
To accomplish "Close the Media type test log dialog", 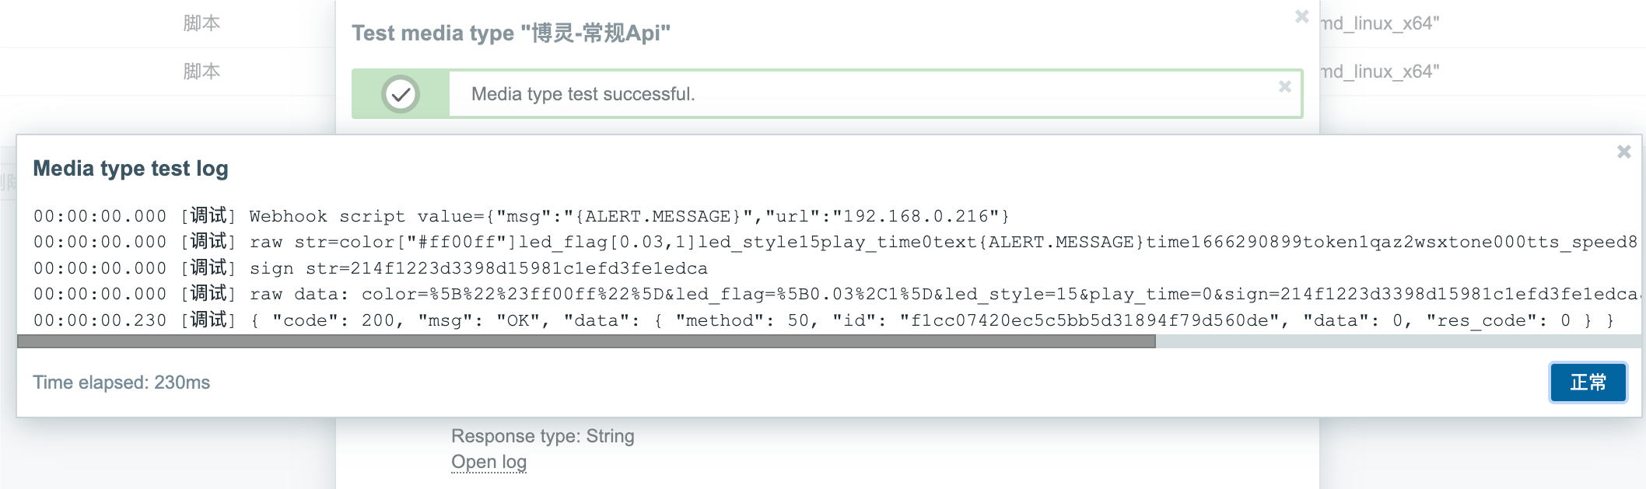I will pyautogui.click(x=1623, y=152).
